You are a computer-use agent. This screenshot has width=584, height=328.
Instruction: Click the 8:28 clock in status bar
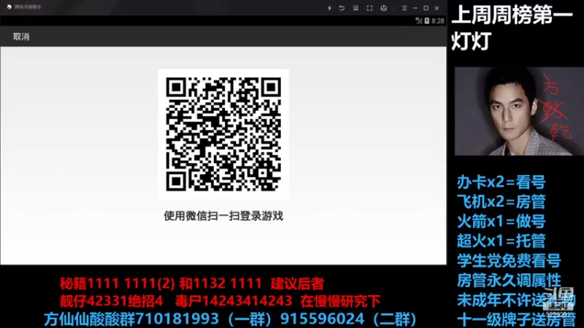pyautogui.click(x=438, y=21)
